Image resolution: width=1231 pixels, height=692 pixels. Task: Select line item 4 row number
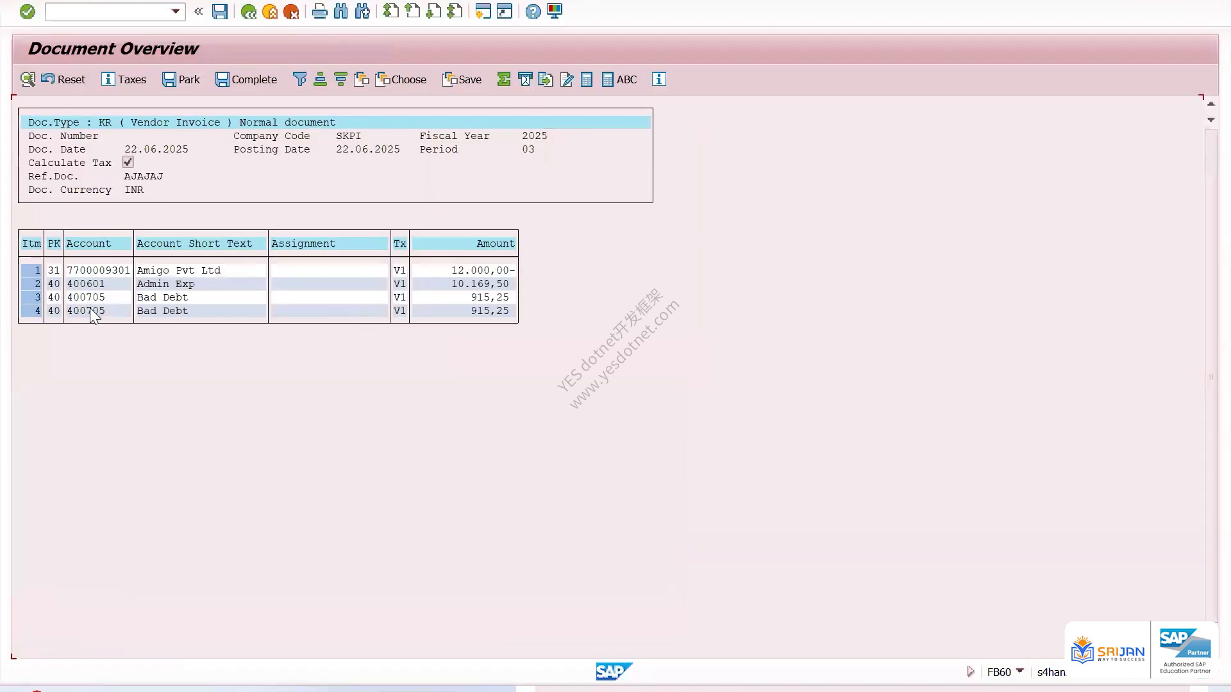(31, 311)
